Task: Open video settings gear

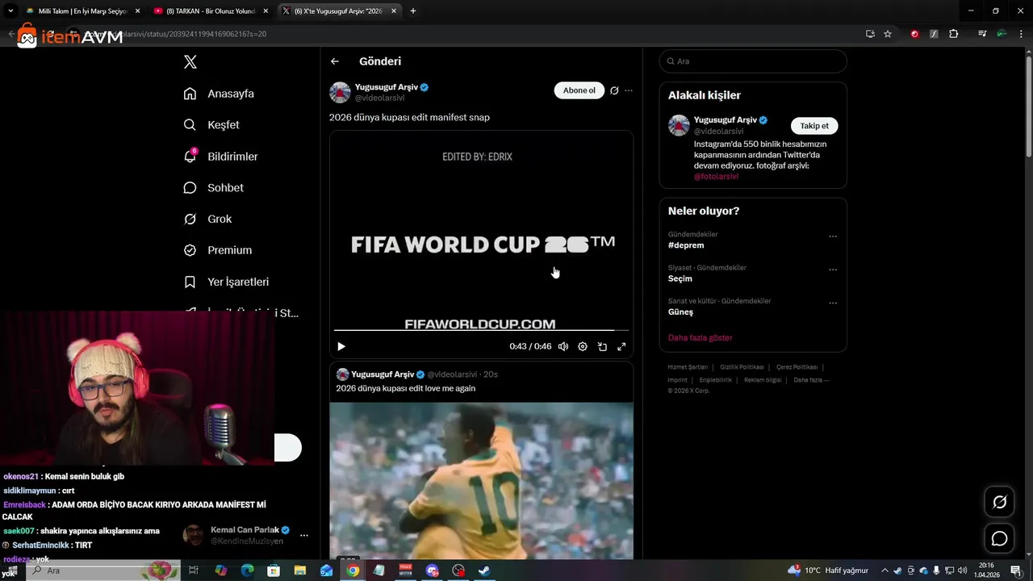Action: pyautogui.click(x=583, y=346)
